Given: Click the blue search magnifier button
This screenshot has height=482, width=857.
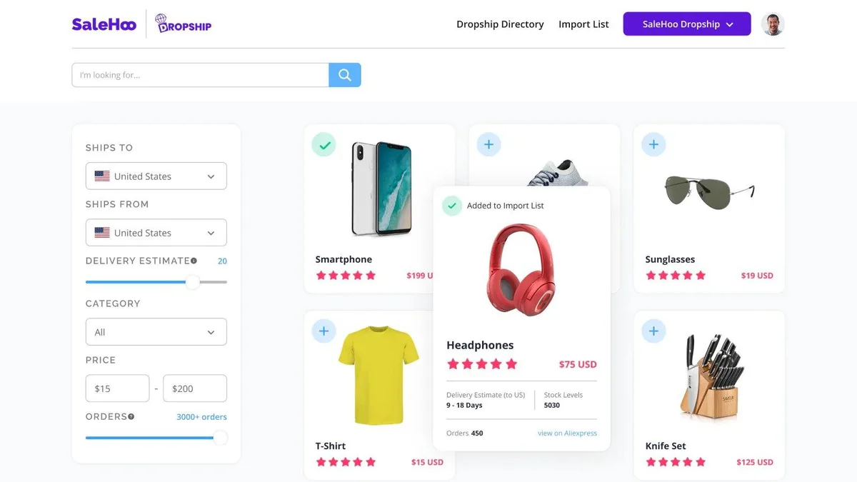Looking at the screenshot, I should (345, 75).
